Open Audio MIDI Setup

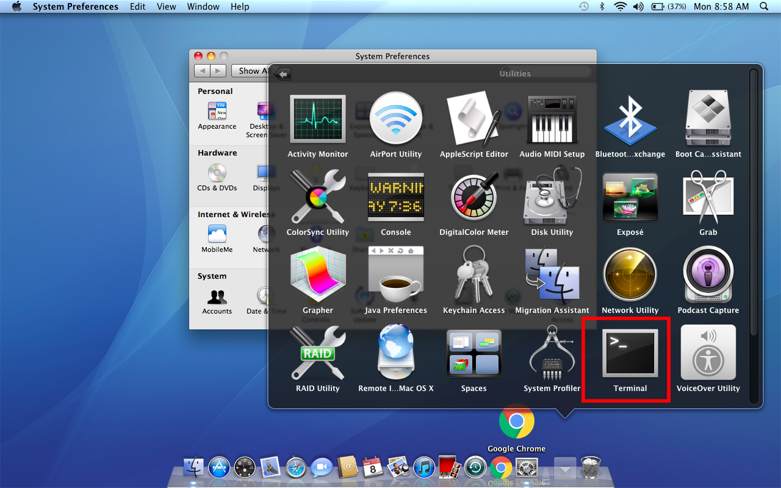[552, 126]
